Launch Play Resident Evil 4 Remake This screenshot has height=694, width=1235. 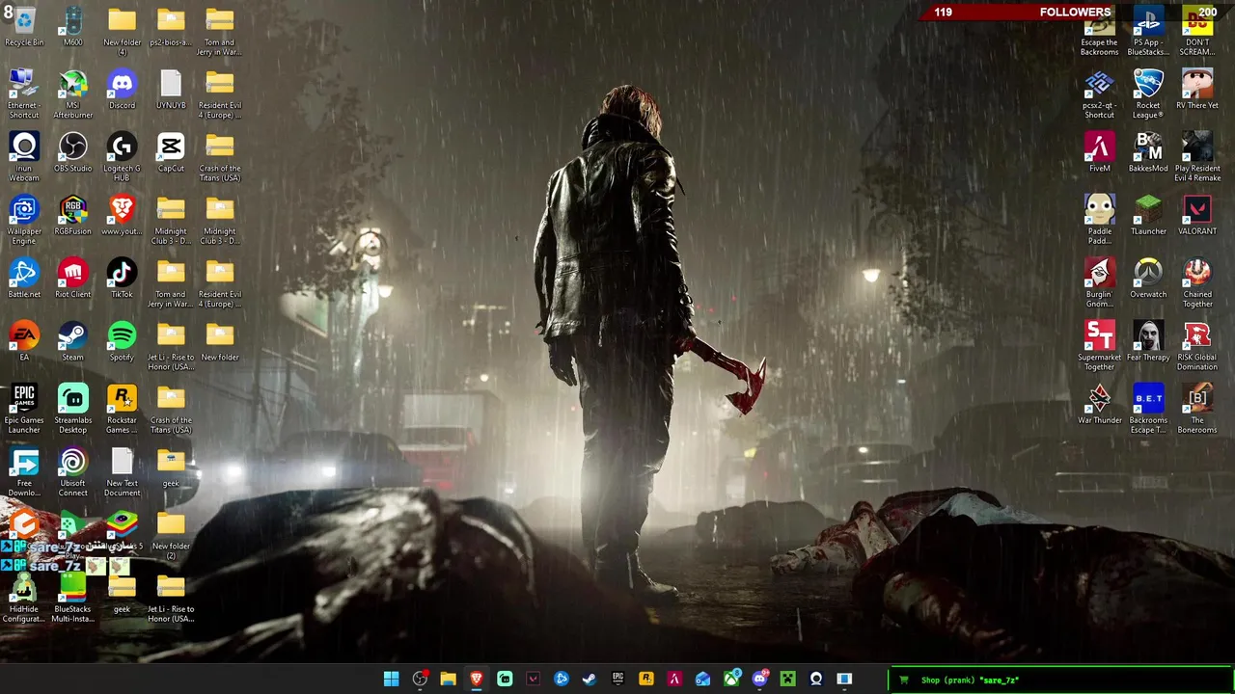1196,157
